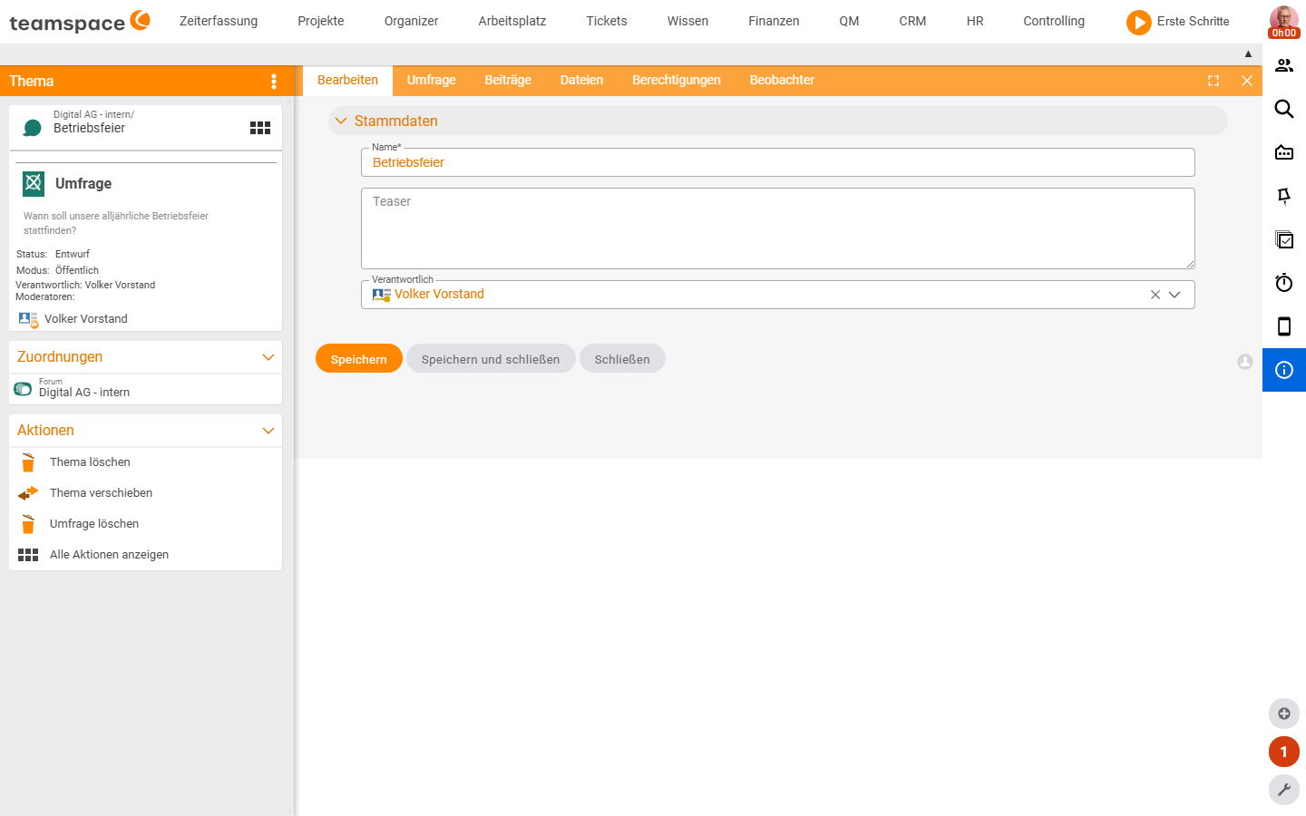The width and height of the screenshot is (1306, 816).
Task: Open the QM menu
Action: pyautogui.click(x=849, y=21)
